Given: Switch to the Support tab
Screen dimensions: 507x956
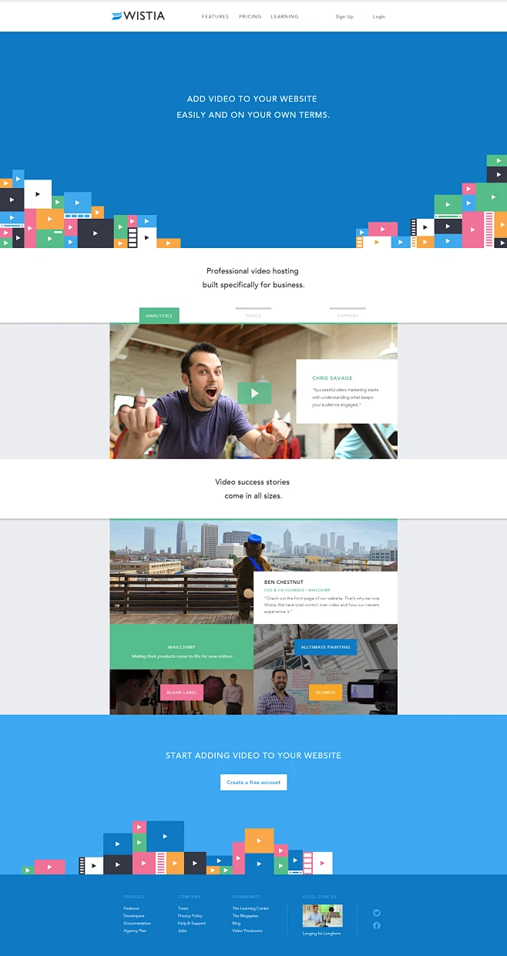Looking at the screenshot, I should pyautogui.click(x=348, y=315).
